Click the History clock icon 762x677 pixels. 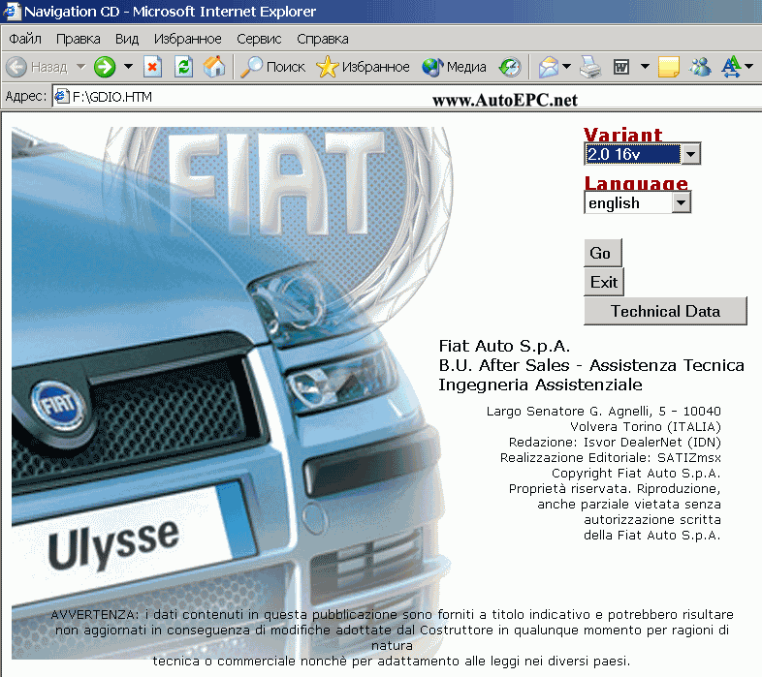tap(510, 67)
